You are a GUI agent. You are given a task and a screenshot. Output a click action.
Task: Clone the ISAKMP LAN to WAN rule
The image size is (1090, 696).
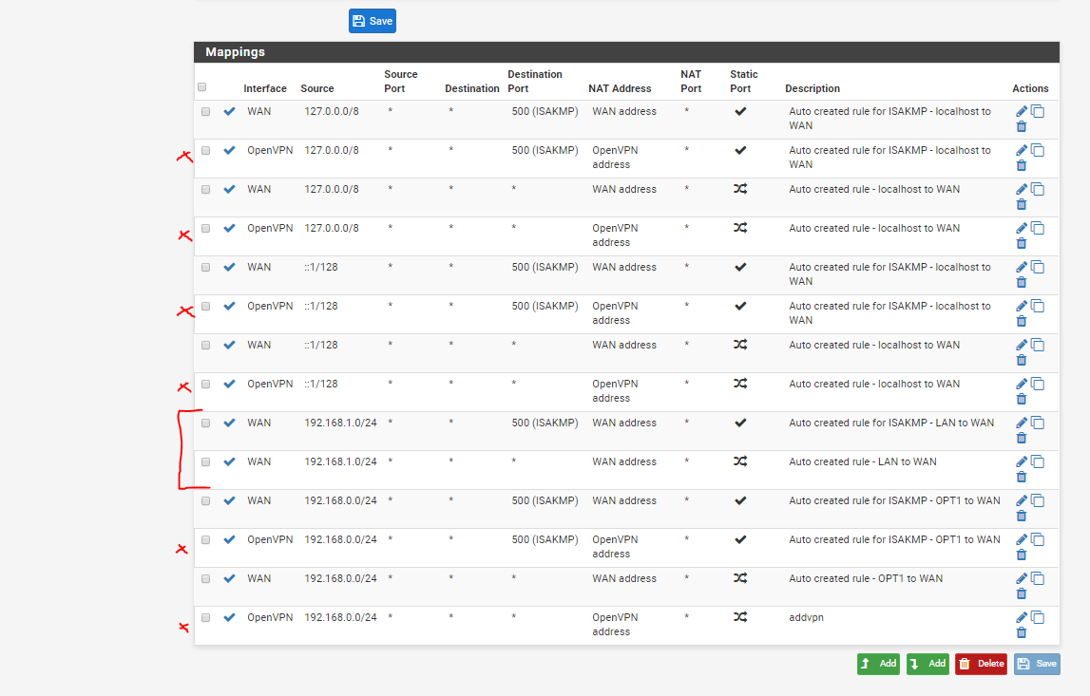click(x=1038, y=423)
